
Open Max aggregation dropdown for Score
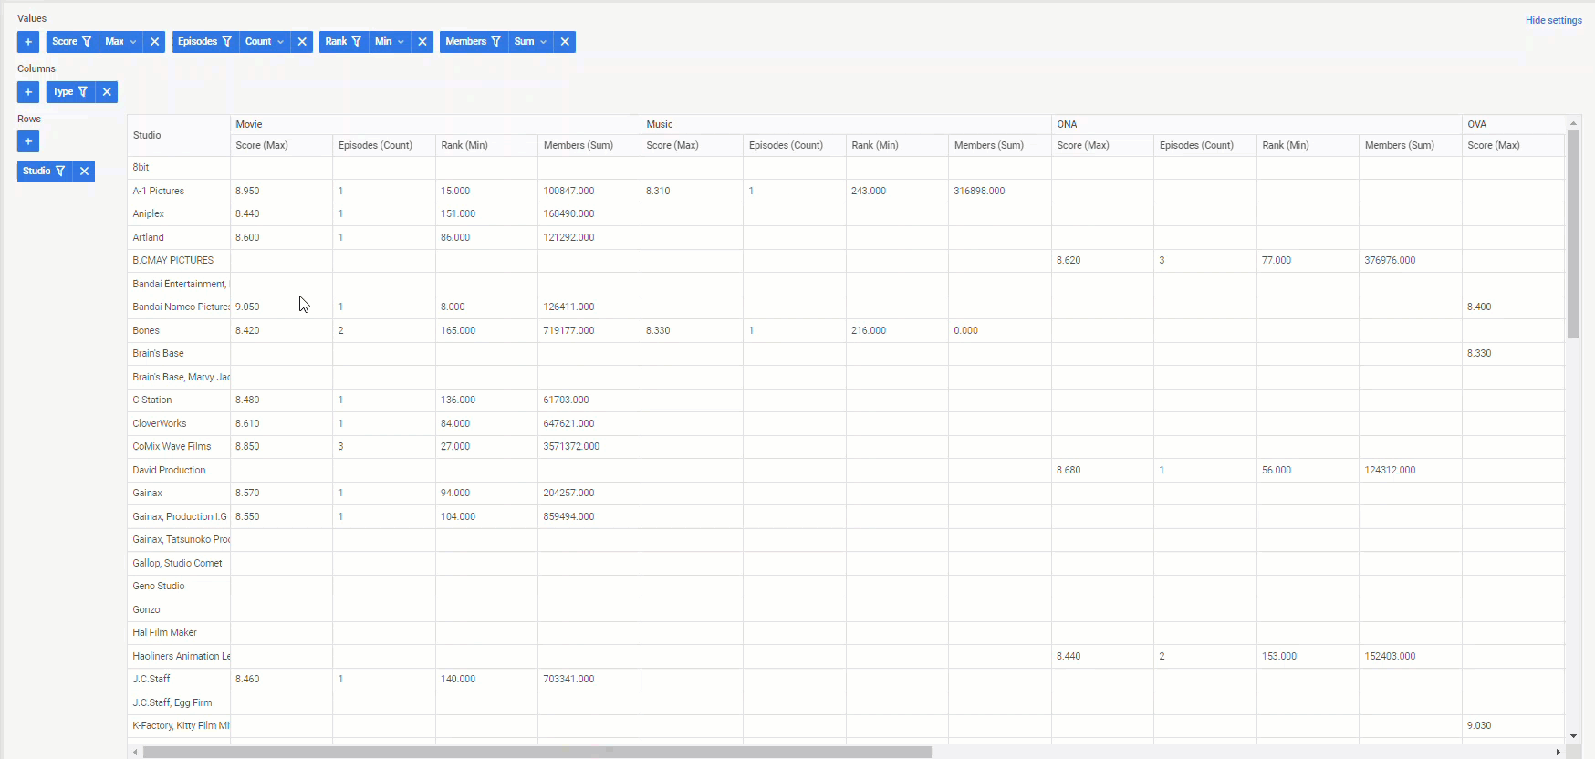(x=120, y=42)
